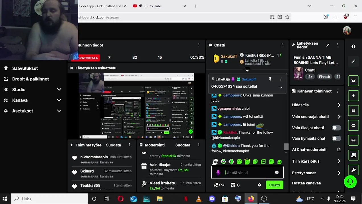This screenshot has width=362, height=204.
Task: Open the green headset support button
Action: click(x=350, y=182)
